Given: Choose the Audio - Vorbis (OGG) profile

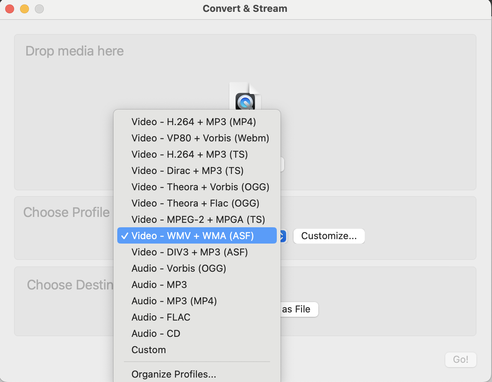Looking at the screenshot, I should [x=179, y=268].
